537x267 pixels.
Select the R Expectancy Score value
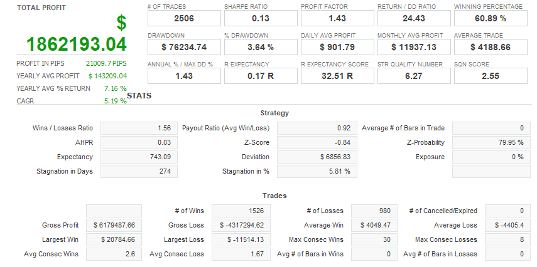tap(337, 76)
